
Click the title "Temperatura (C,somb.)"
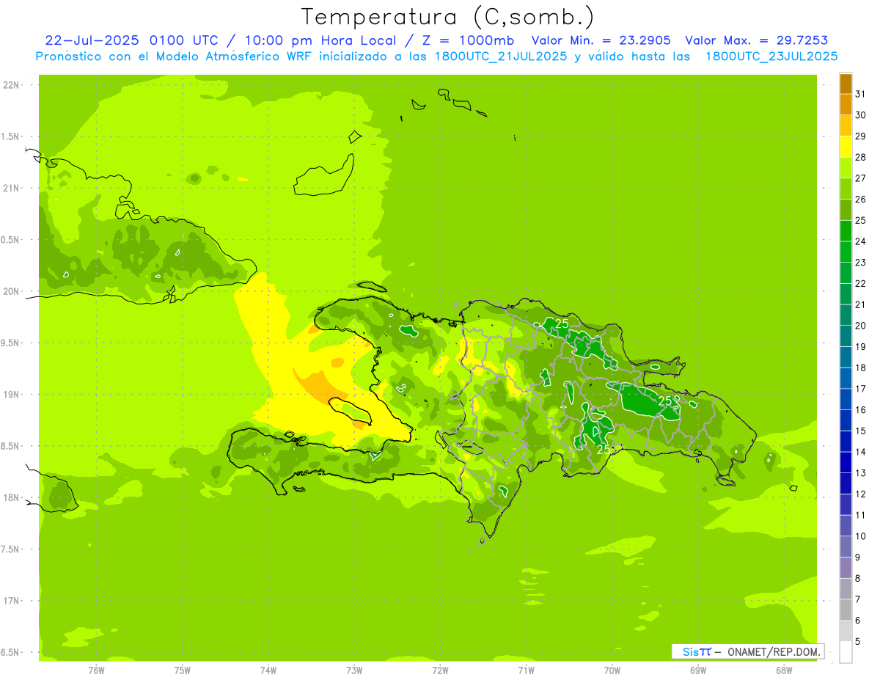448,17
